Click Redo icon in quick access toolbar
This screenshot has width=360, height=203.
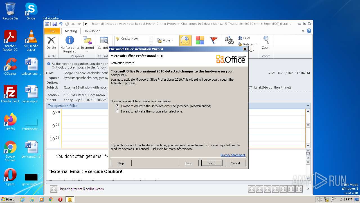click(67, 24)
